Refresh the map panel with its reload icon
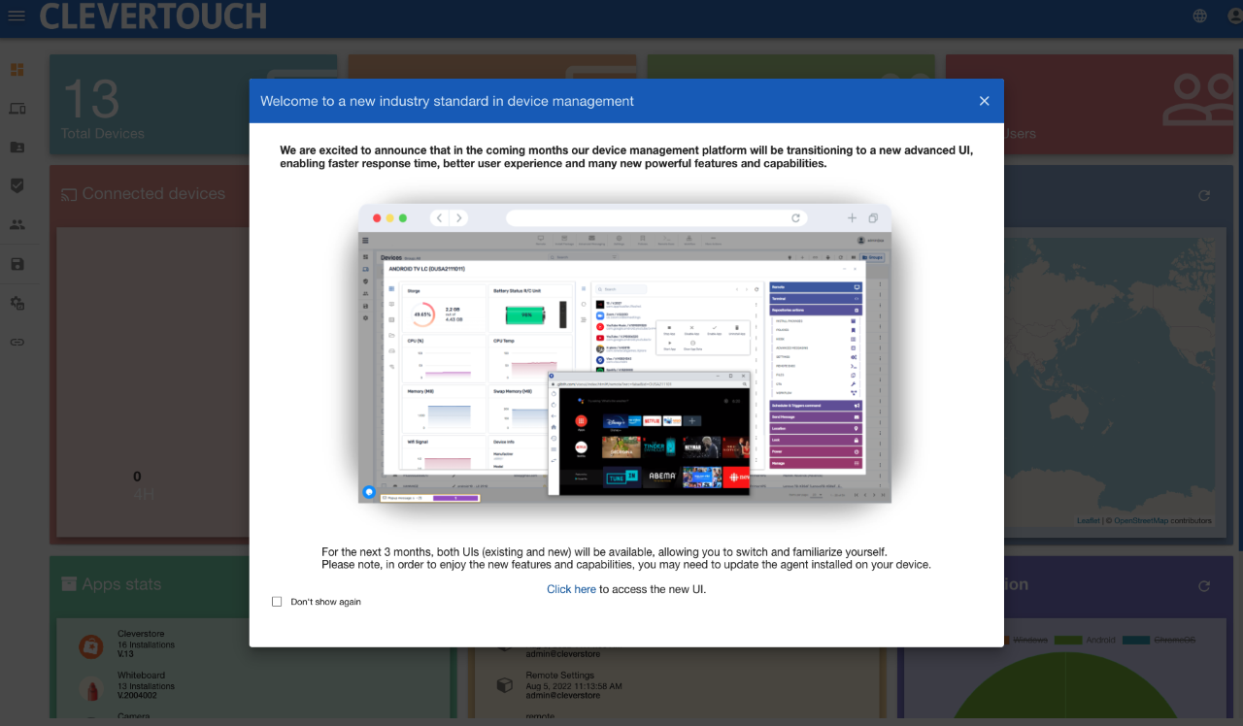The height and width of the screenshot is (726, 1243). click(1204, 195)
